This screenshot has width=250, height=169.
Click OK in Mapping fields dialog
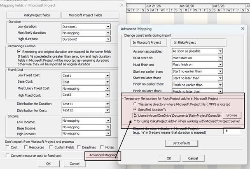(x=49, y=164)
